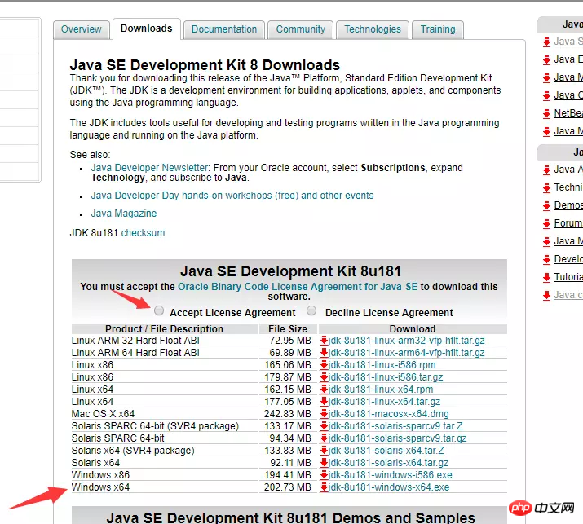Click red arrow icon beside Forum sidebar link

[x=546, y=224]
